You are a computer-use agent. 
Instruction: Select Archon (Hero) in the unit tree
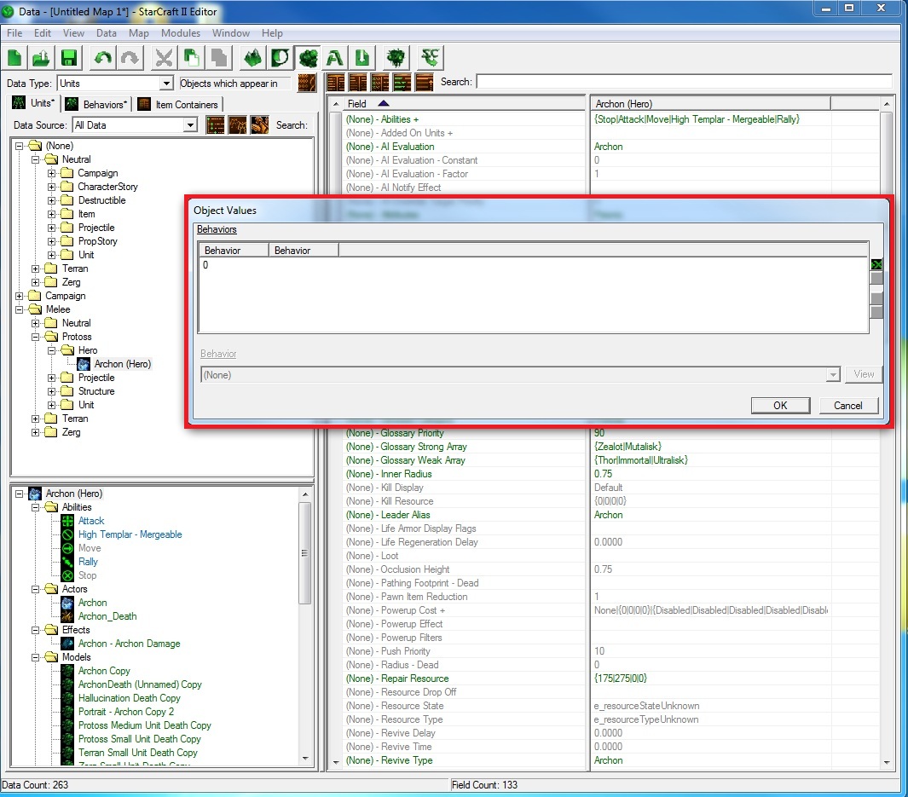coord(122,364)
